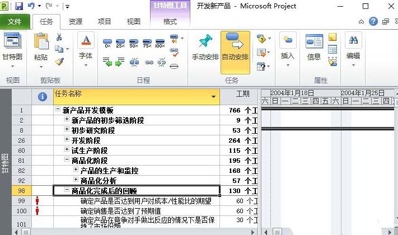Mark task 25% complete
The image size is (398, 235).
pos(120,43)
